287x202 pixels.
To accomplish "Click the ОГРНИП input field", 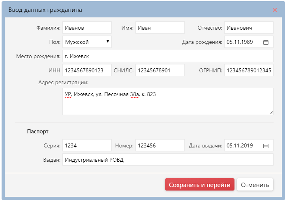I will (x=249, y=70).
